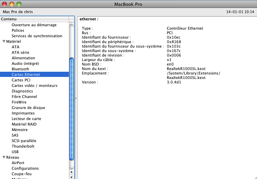Click BSD name value en0
The width and height of the screenshot is (257, 179).
coord(170,64)
